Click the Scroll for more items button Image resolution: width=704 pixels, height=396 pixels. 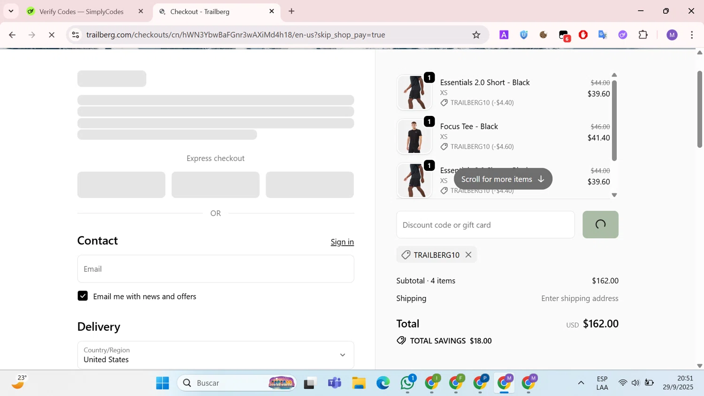pyautogui.click(x=503, y=179)
